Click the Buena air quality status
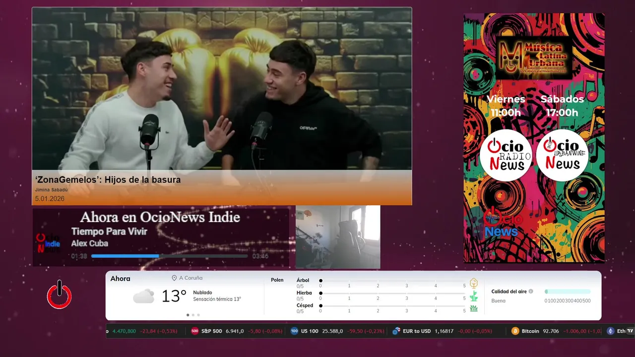 click(499, 301)
